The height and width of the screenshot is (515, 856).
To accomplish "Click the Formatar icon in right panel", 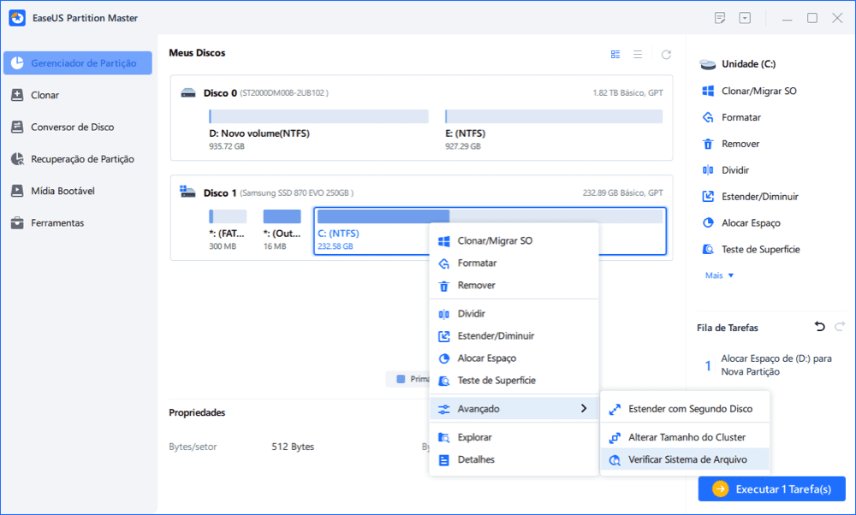I will pos(708,118).
